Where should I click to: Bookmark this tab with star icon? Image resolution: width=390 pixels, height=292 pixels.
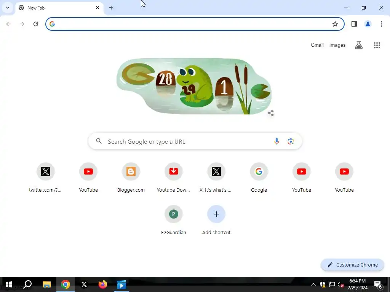335,24
